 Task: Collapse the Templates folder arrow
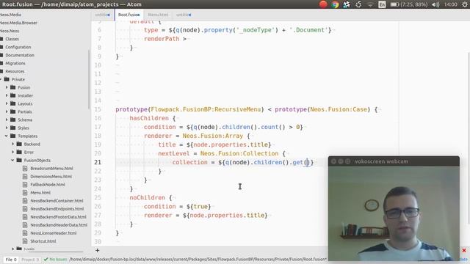[7, 136]
